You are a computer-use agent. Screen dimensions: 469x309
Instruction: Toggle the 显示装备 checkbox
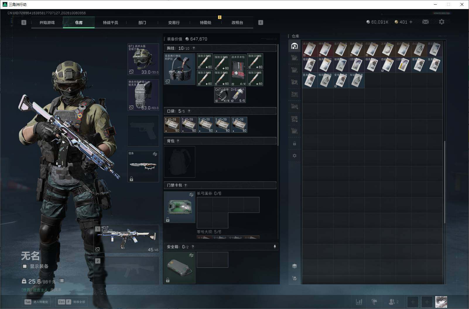[25, 266]
